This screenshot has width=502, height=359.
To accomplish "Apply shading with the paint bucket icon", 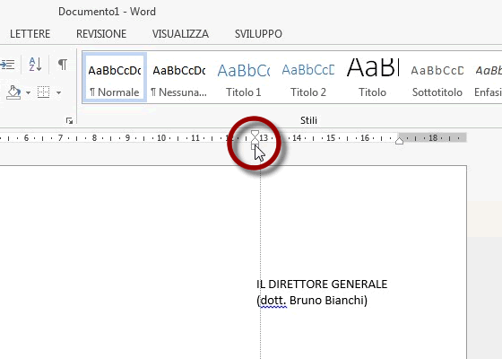I will point(13,92).
